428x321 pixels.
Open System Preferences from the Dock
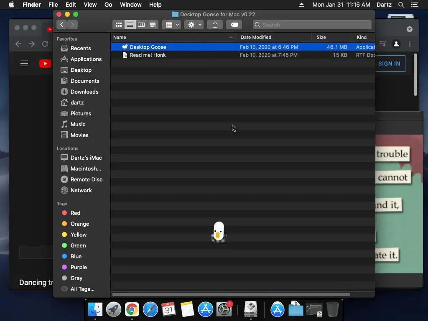click(x=224, y=310)
